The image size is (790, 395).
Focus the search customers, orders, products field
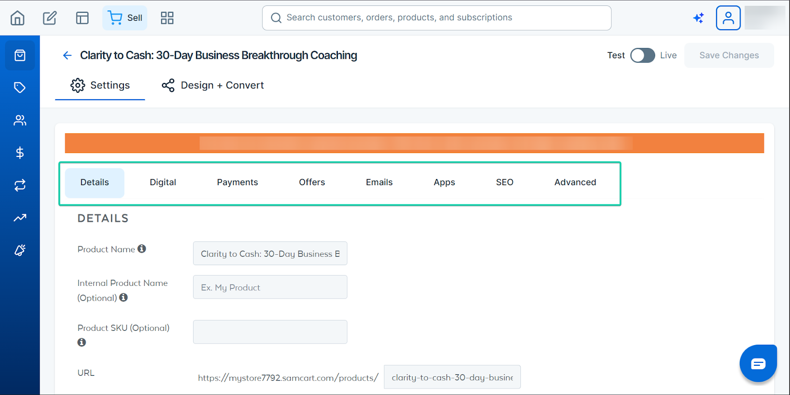click(x=436, y=18)
